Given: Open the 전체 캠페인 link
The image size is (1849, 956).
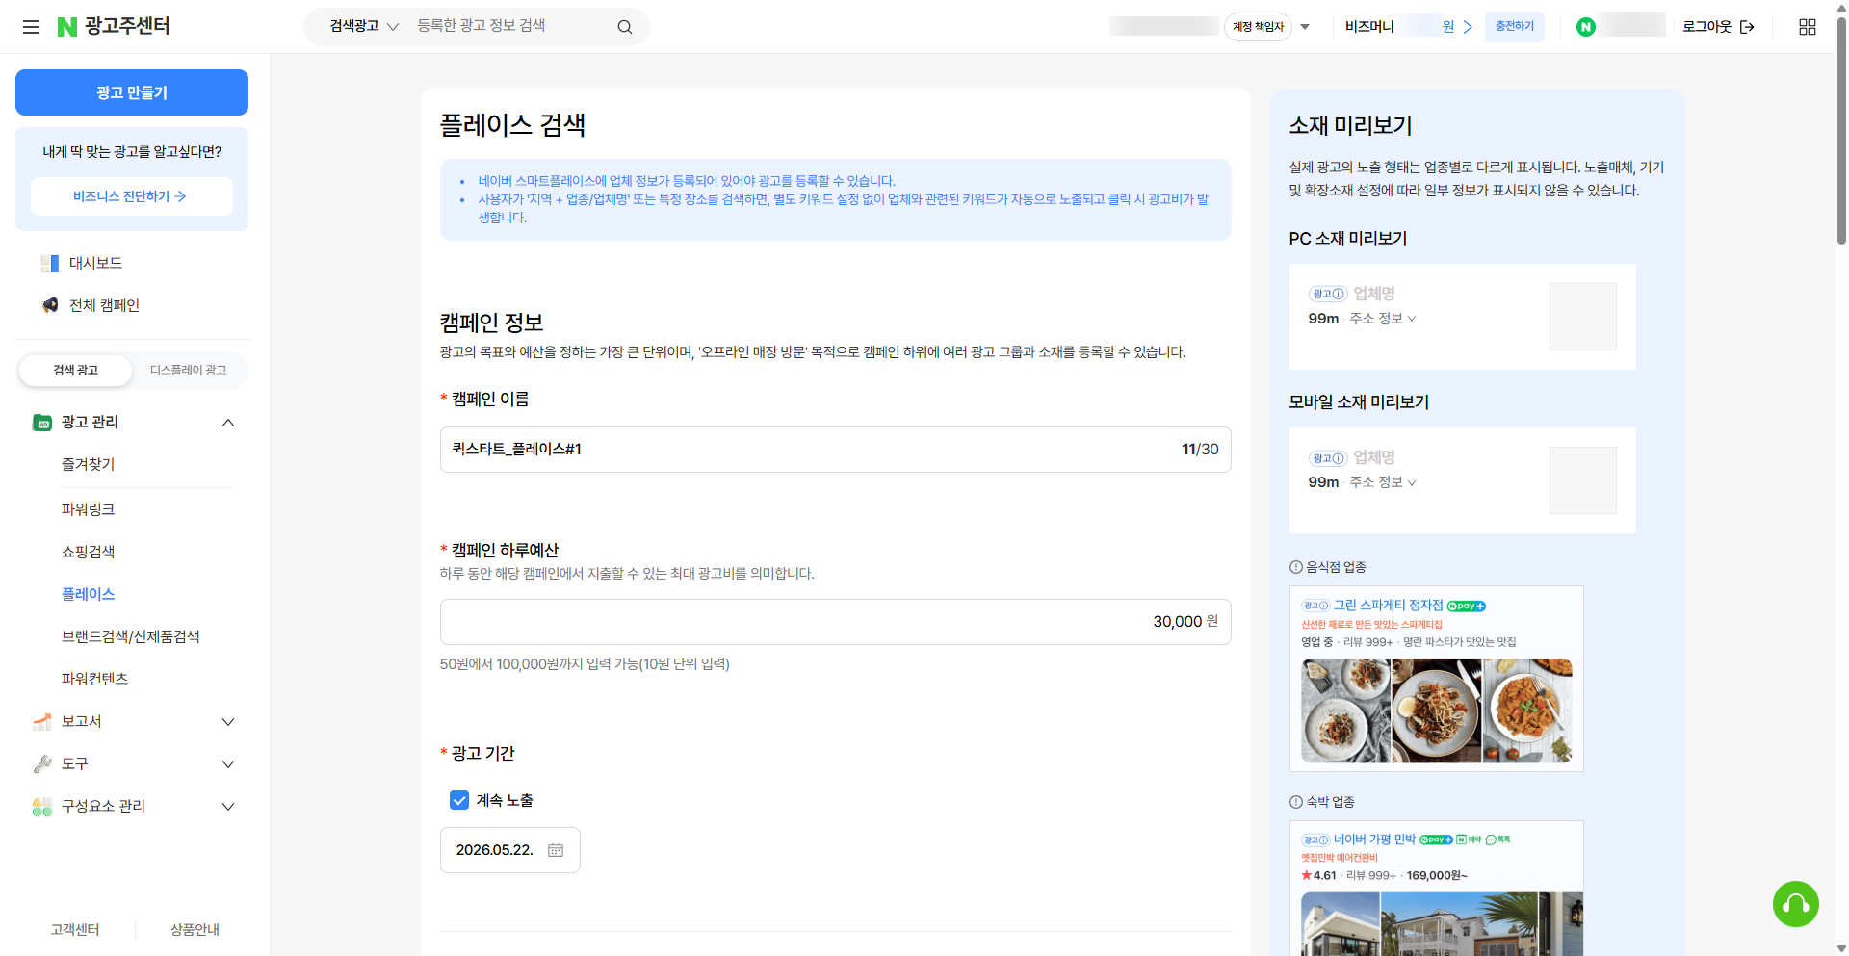Looking at the screenshot, I should coord(104,305).
